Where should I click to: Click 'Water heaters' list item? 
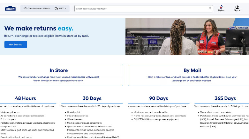(75, 119)
